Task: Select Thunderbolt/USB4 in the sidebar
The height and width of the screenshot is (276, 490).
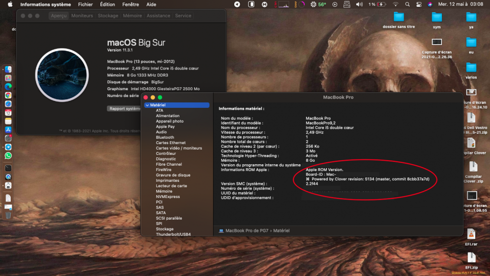Action: click(173, 234)
